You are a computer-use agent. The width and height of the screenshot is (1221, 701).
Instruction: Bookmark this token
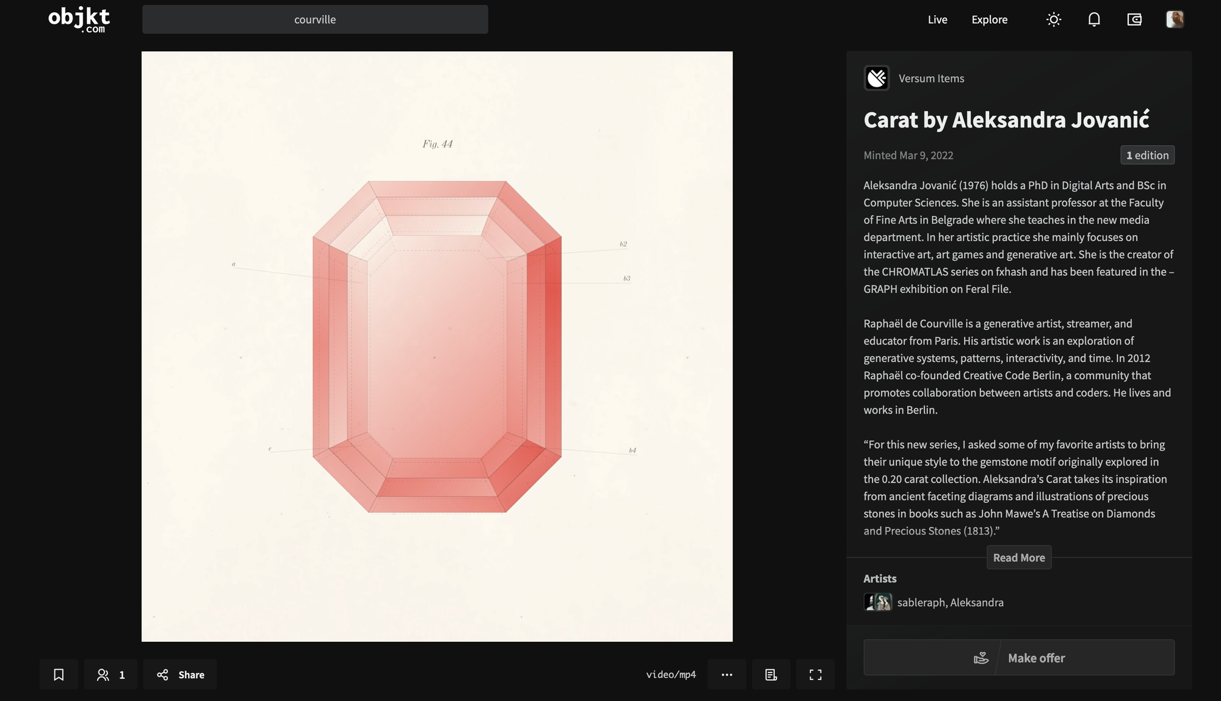59,674
